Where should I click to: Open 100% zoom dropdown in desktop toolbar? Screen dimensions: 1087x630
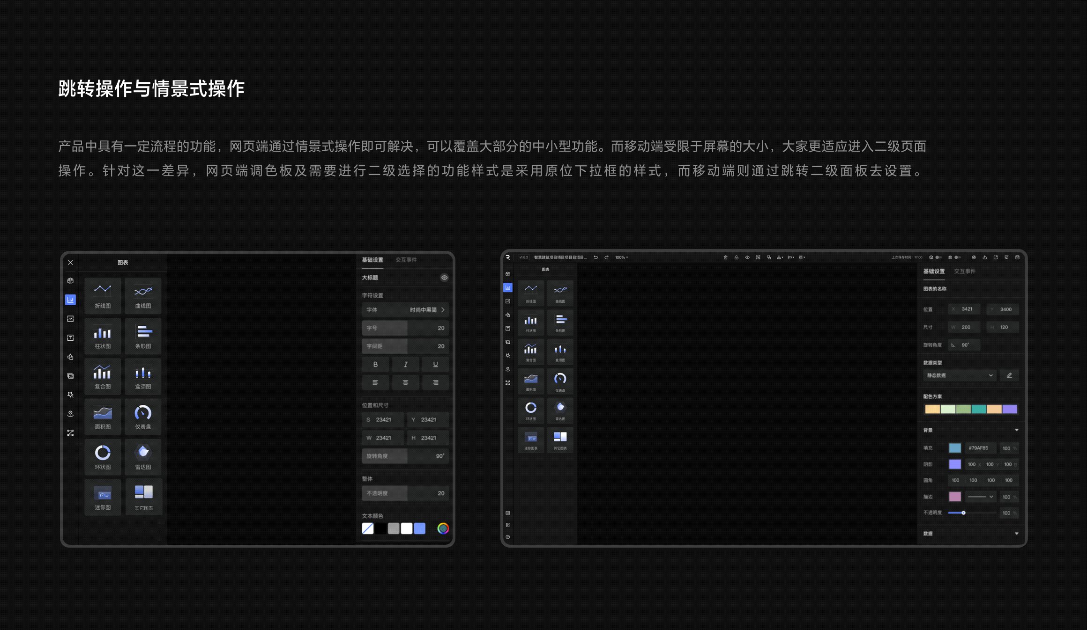click(621, 257)
